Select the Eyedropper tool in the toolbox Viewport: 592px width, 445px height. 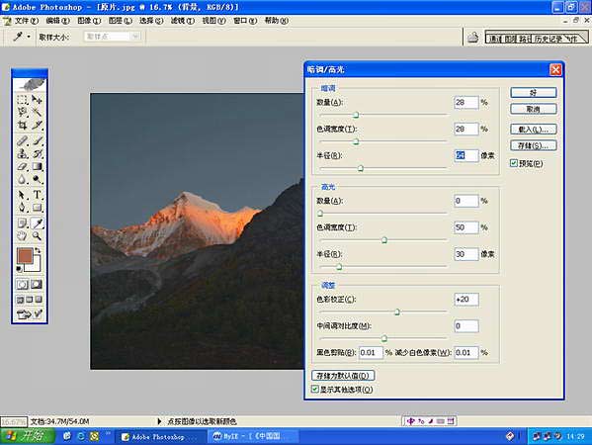point(37,223)
